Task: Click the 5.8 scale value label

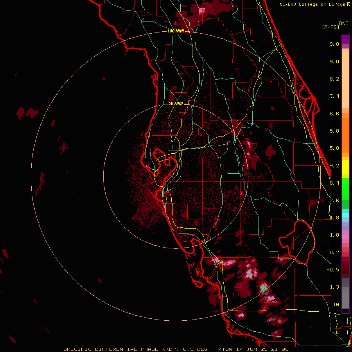Action: point(334,131)
